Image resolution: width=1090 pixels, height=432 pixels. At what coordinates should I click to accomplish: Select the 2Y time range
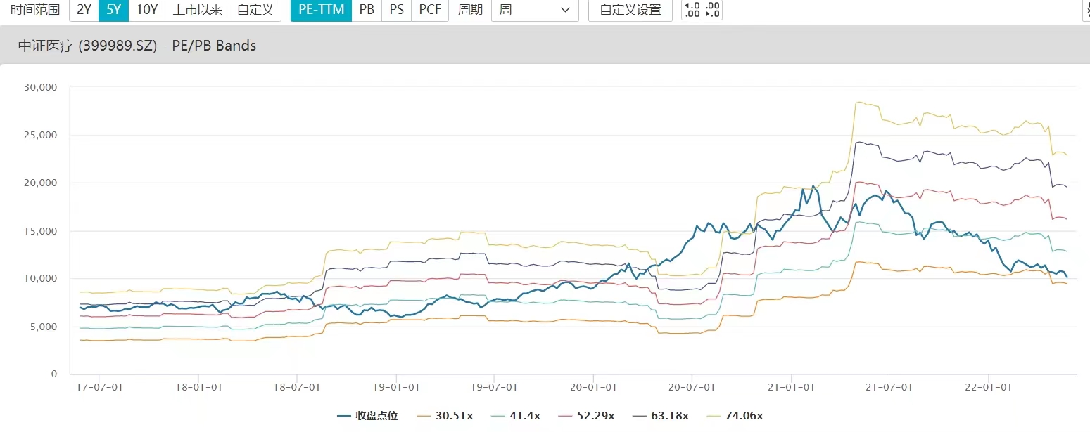(x=84, y=10)
